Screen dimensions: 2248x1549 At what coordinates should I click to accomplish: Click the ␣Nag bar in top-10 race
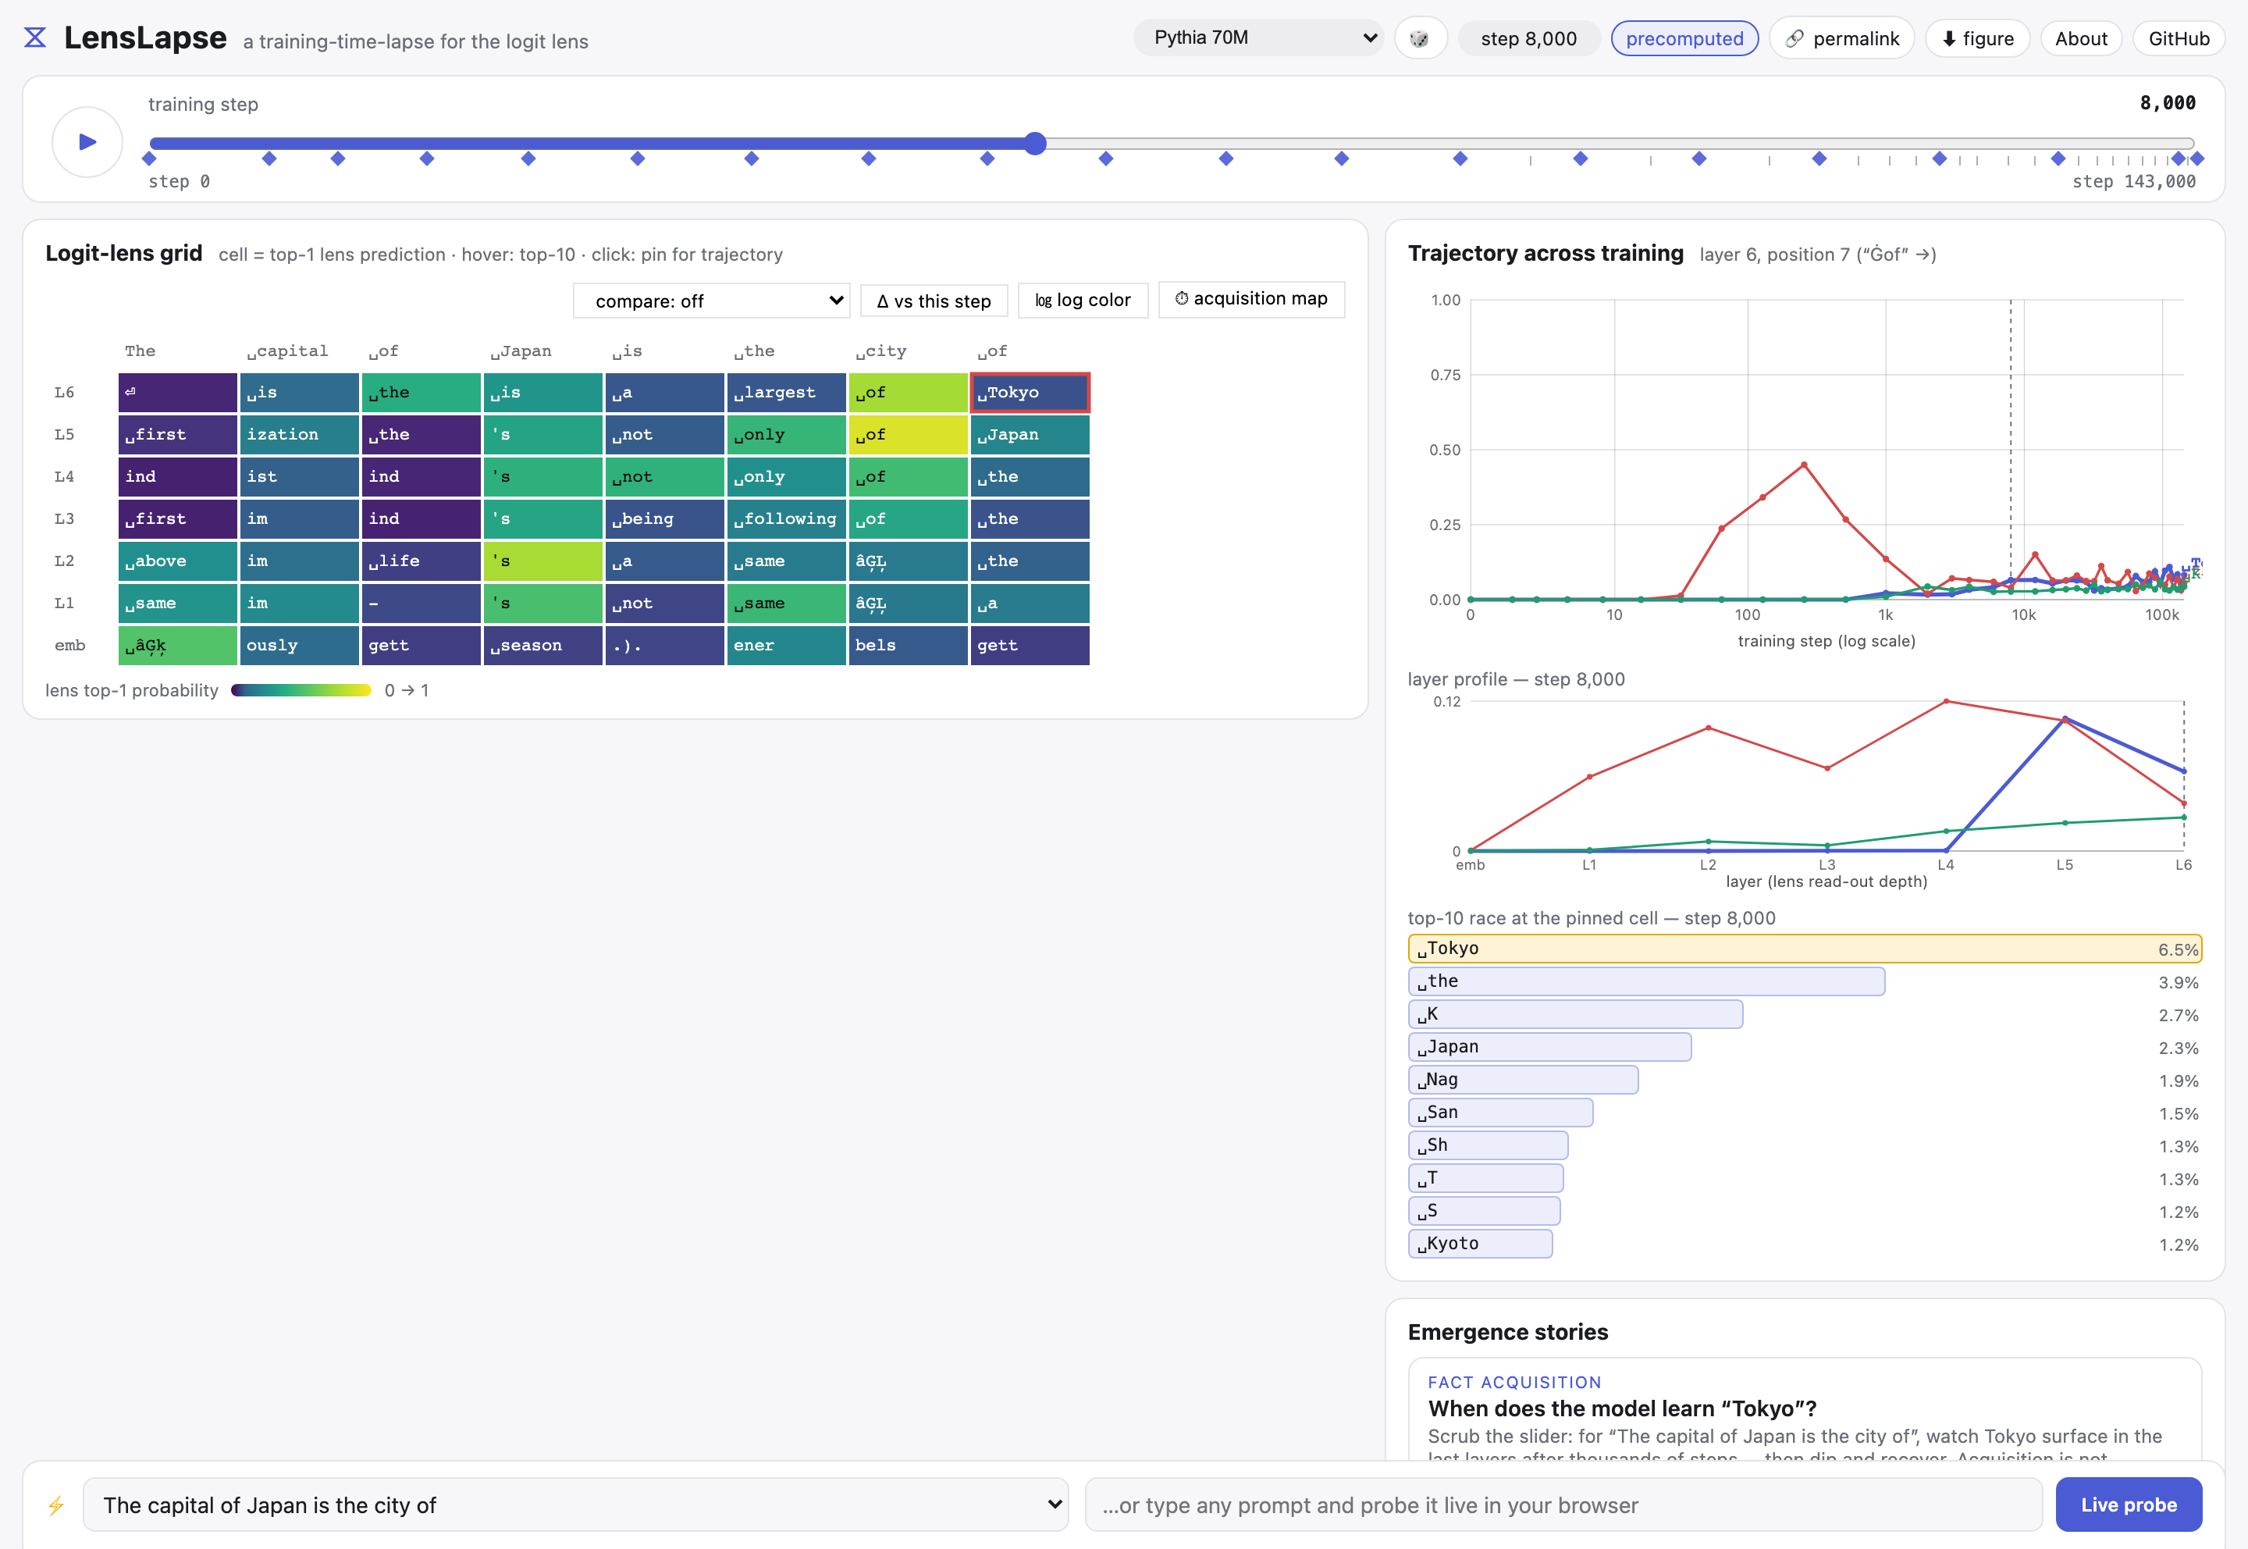[1523, 1079]
